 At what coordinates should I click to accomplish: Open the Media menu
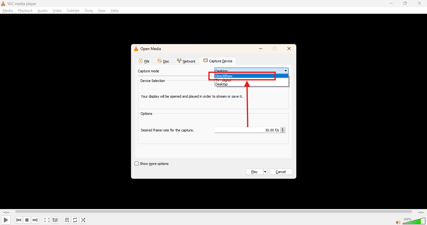tap(8, 11)
